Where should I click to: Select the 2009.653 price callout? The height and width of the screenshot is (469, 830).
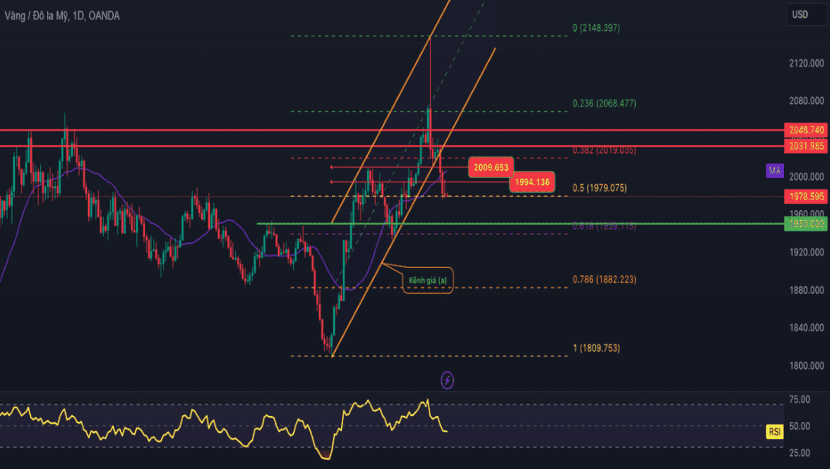coord(491,167)
